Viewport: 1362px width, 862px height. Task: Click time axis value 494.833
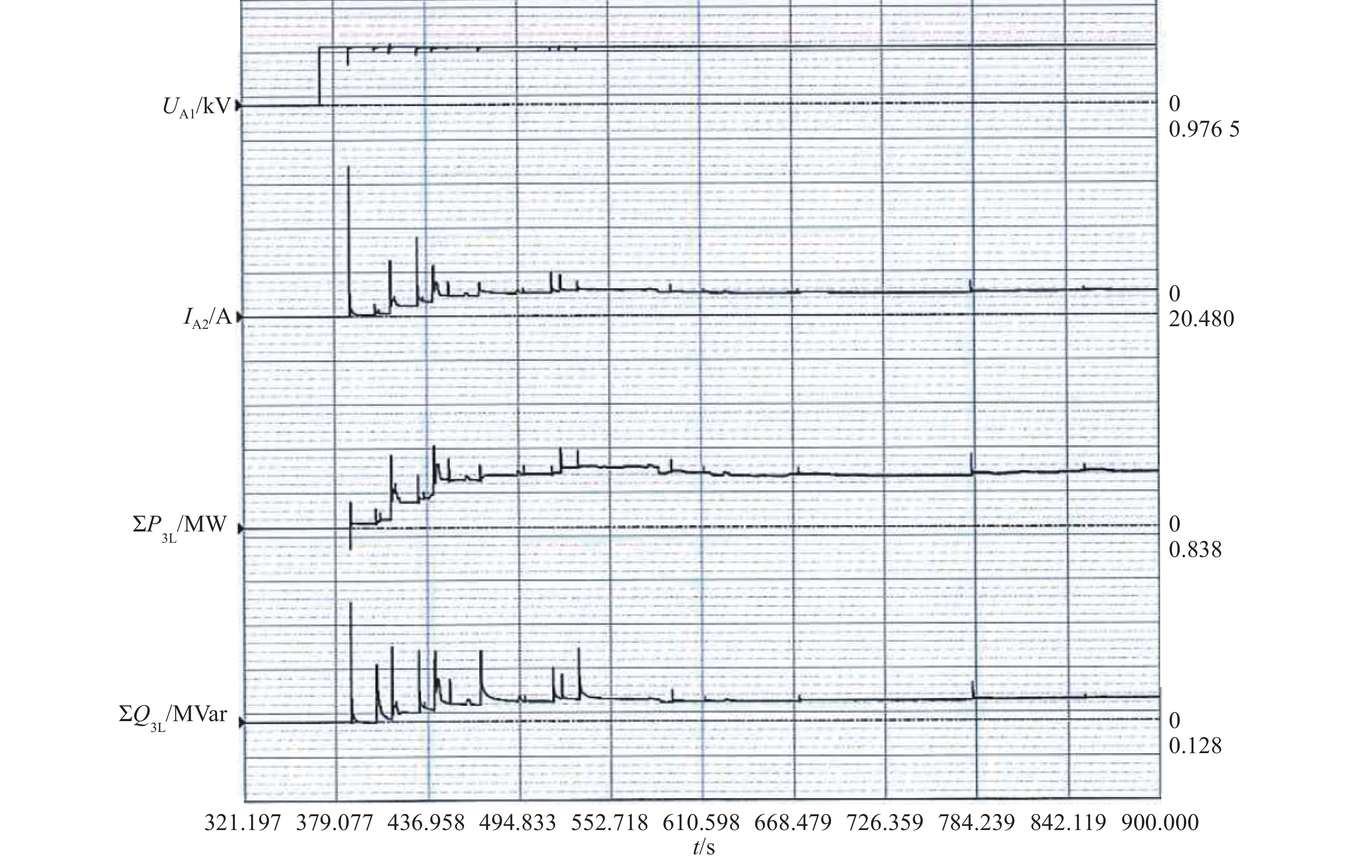[518, 823]
